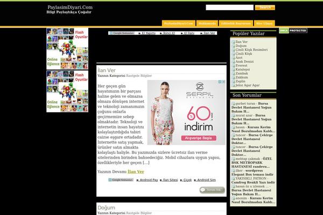
Task: Click the AdChoices info icon on ad
Action: coord(220,82)
